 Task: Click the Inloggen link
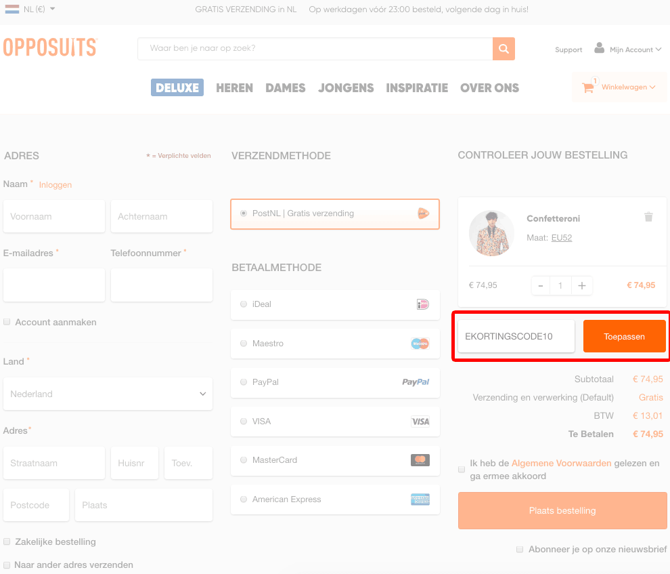pyautogui.click(x=55, y=185)
